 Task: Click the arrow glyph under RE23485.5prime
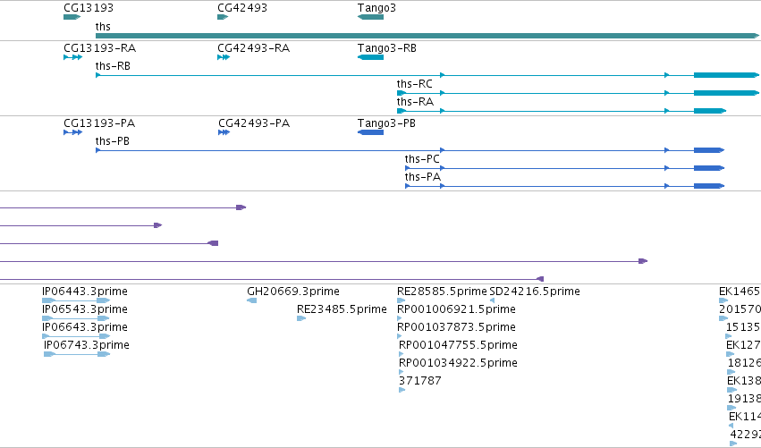[x=301, y=318]
